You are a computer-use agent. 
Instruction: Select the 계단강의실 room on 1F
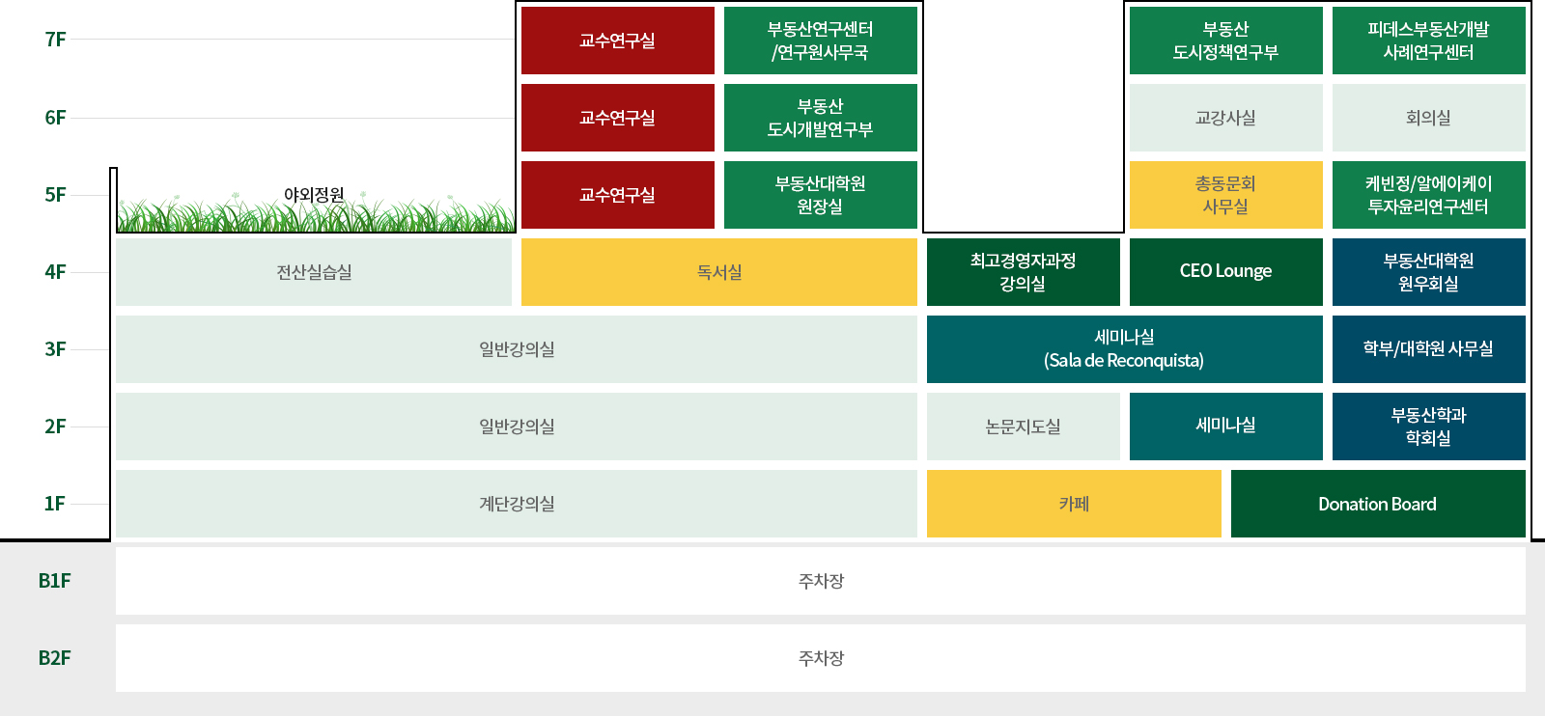pos(517,504)
